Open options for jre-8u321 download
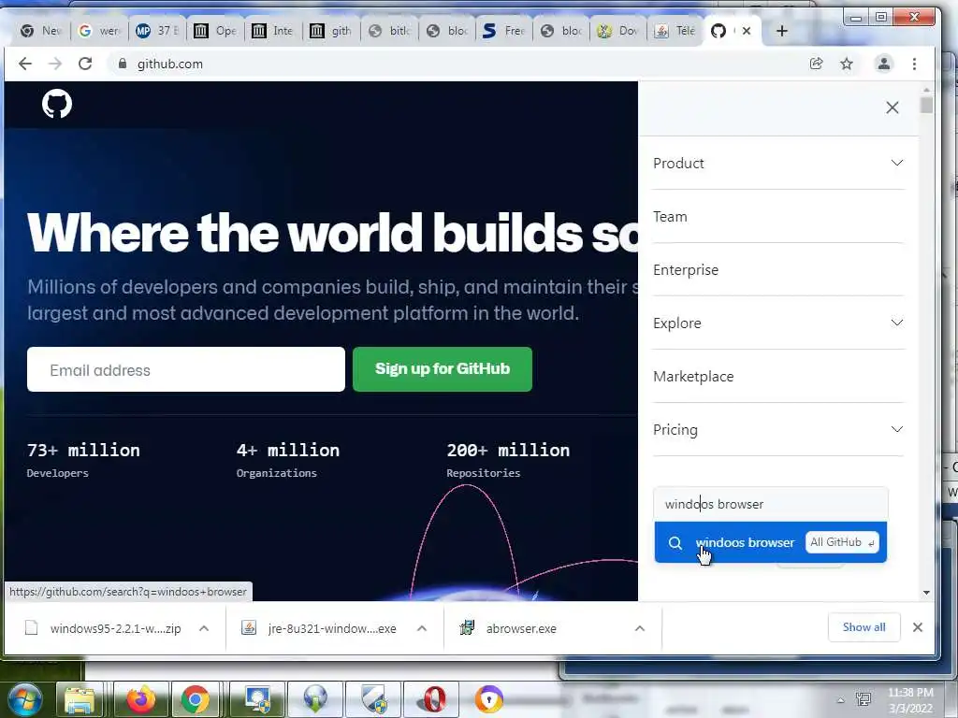Viewport: 958px width, 718px height. [x=422, y=628]
